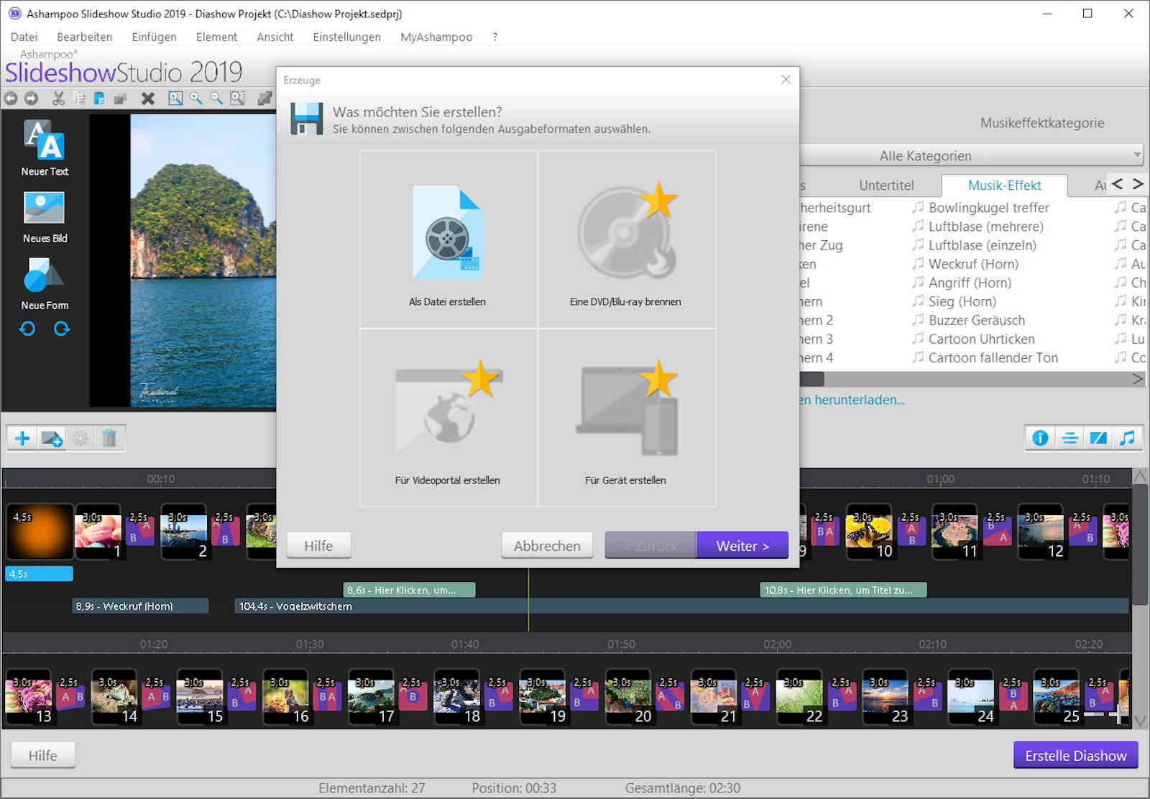Switch to the Untertitel tab
This screenshot has height=799, width=1150.
(x=885, y=186)
